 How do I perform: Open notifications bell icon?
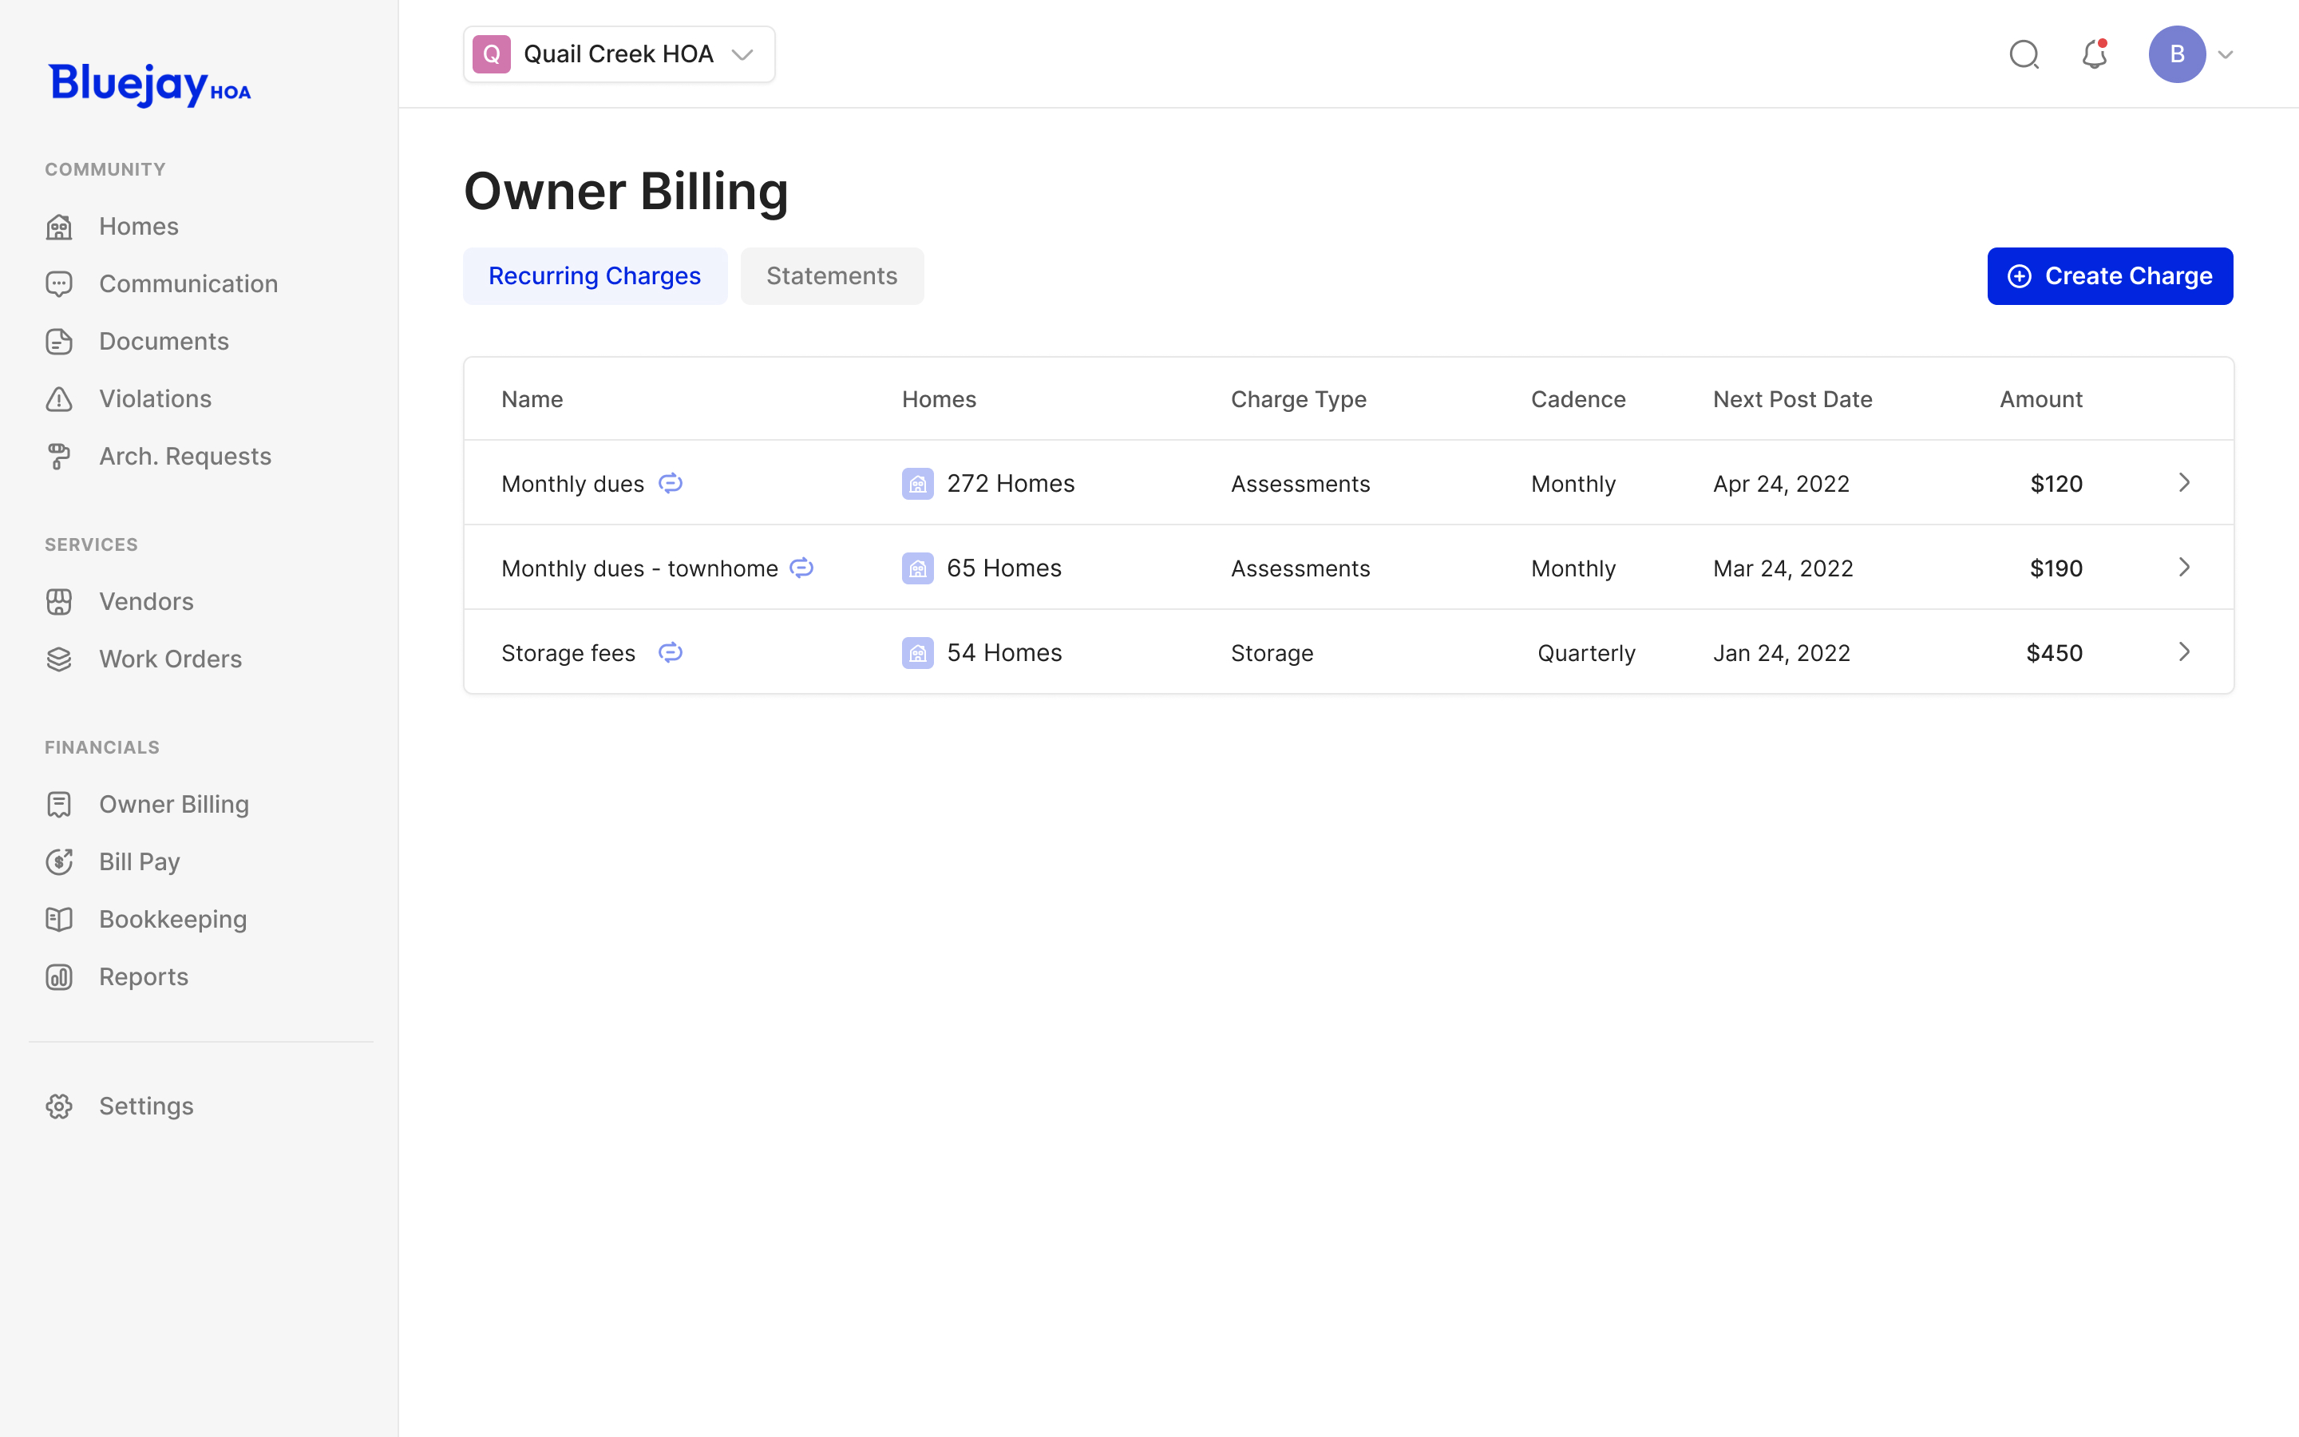click(2094, 54)
